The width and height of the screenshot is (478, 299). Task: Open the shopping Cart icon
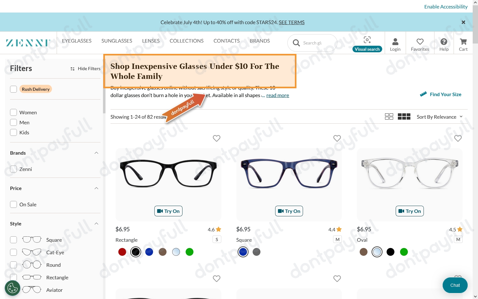point(463,42)
